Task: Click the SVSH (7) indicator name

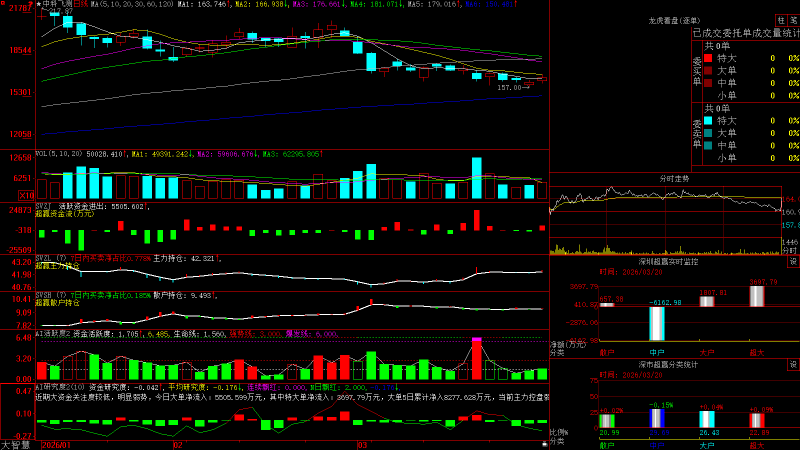Action: (x=50, y=295)
